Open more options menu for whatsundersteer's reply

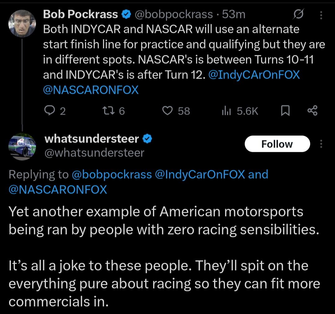click(x=321, y=144)
